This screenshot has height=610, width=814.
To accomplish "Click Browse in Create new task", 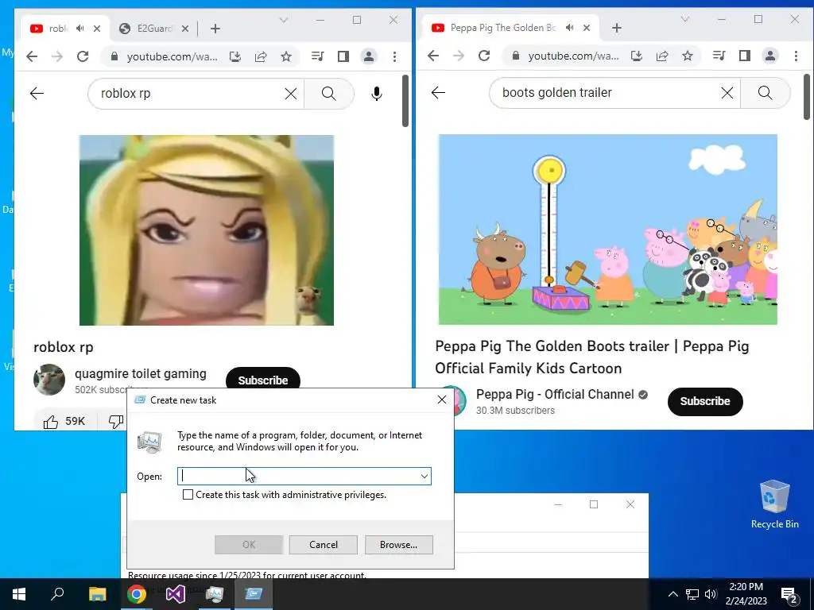I will tap(398, 545).
